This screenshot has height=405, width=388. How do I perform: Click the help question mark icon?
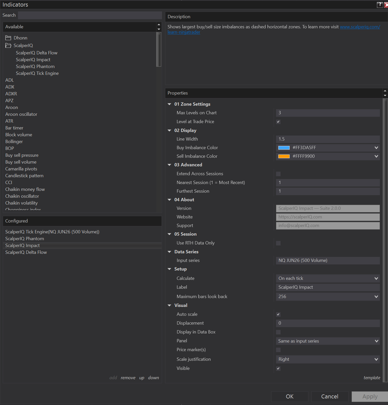(x=380, y=5)
